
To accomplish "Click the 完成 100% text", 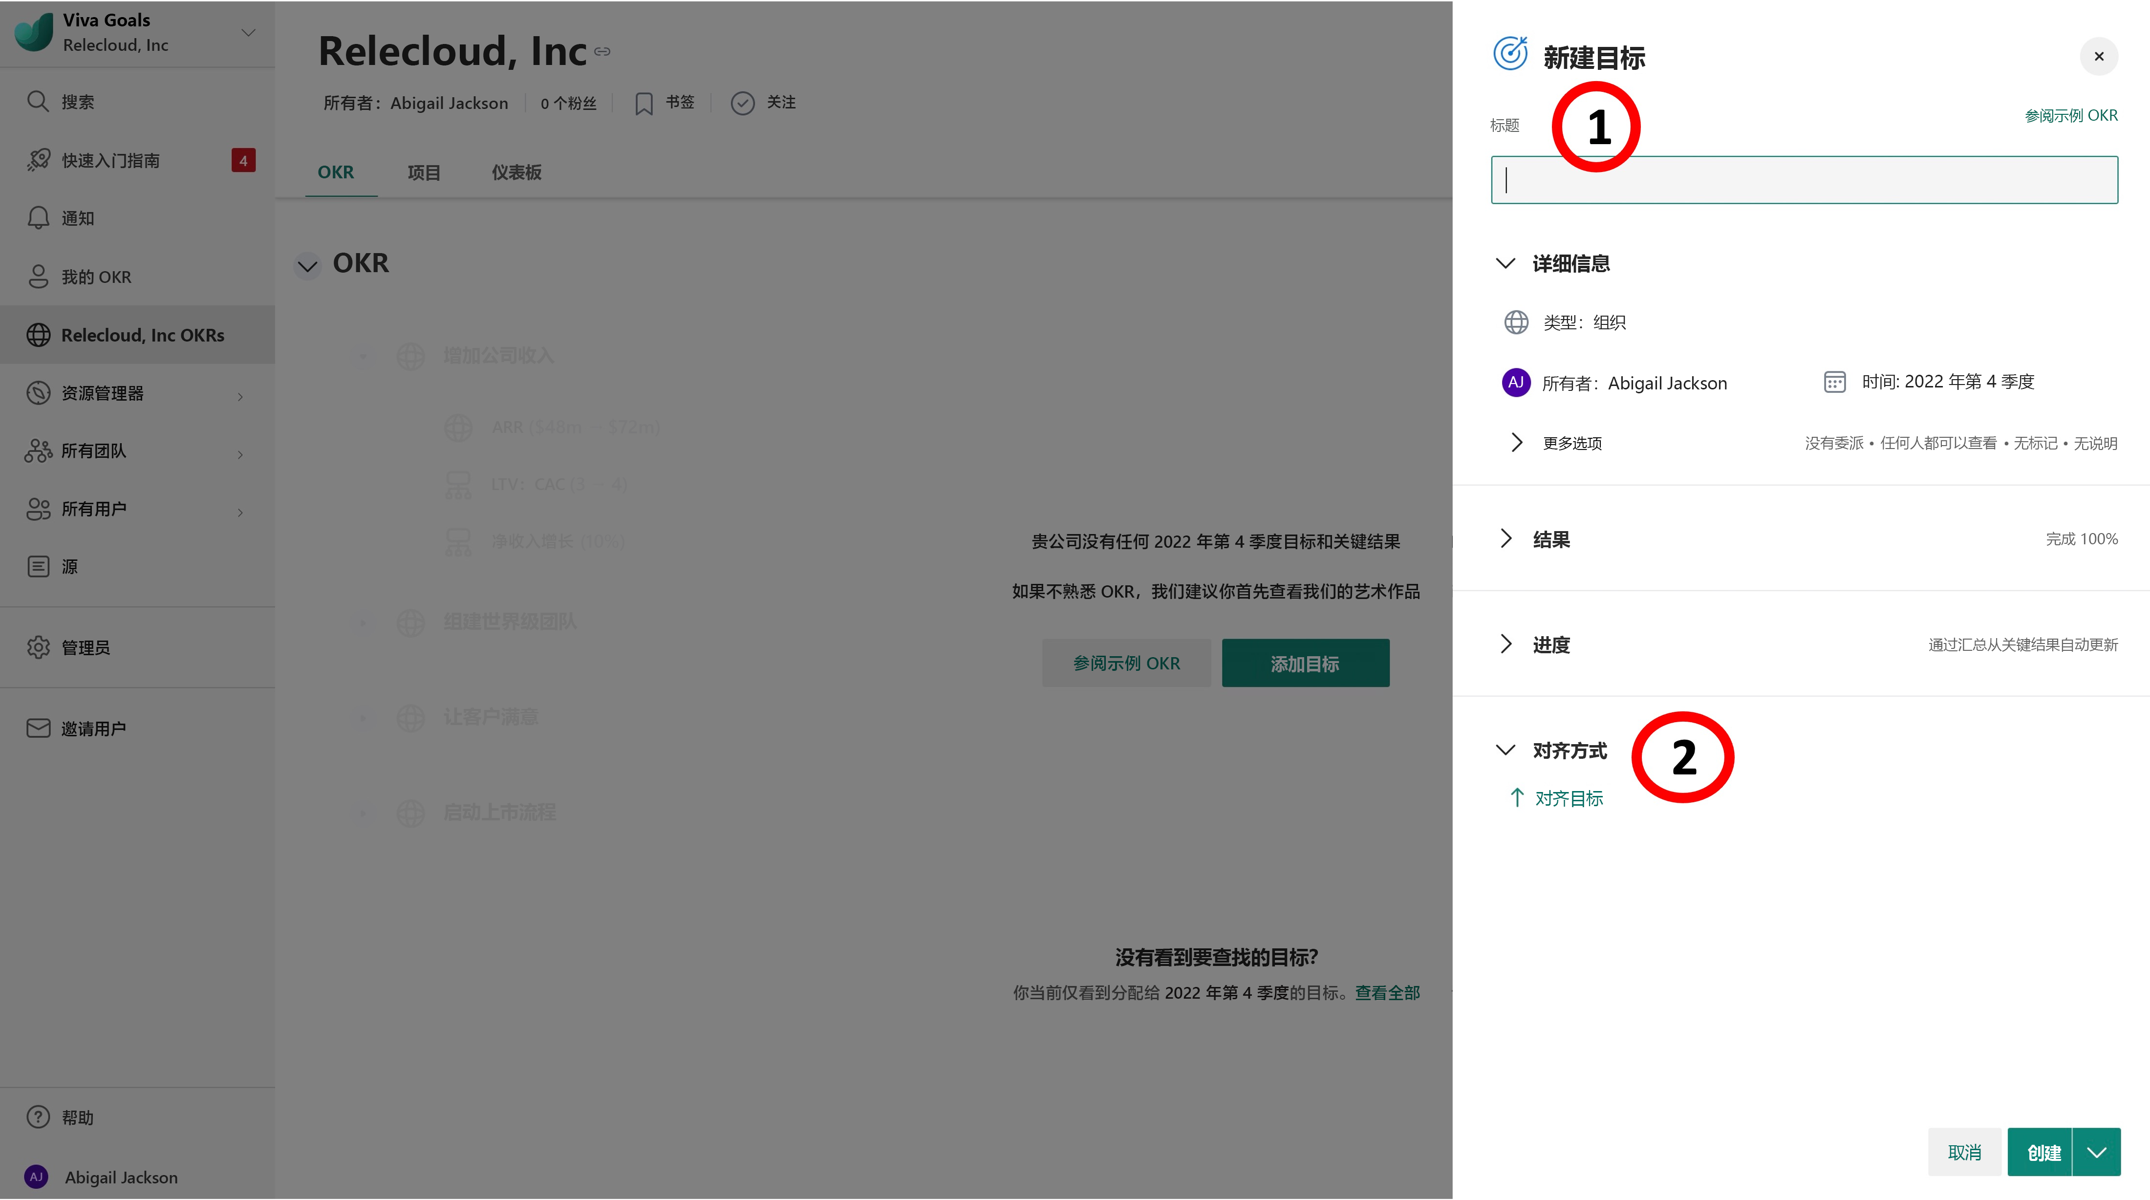I will pos(2082,539).
